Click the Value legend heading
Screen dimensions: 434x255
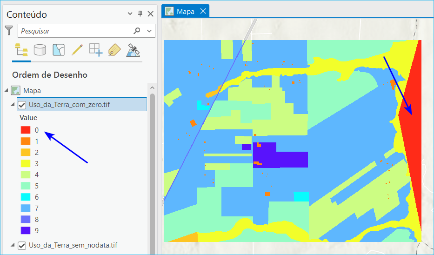click(x=28, y=118)
